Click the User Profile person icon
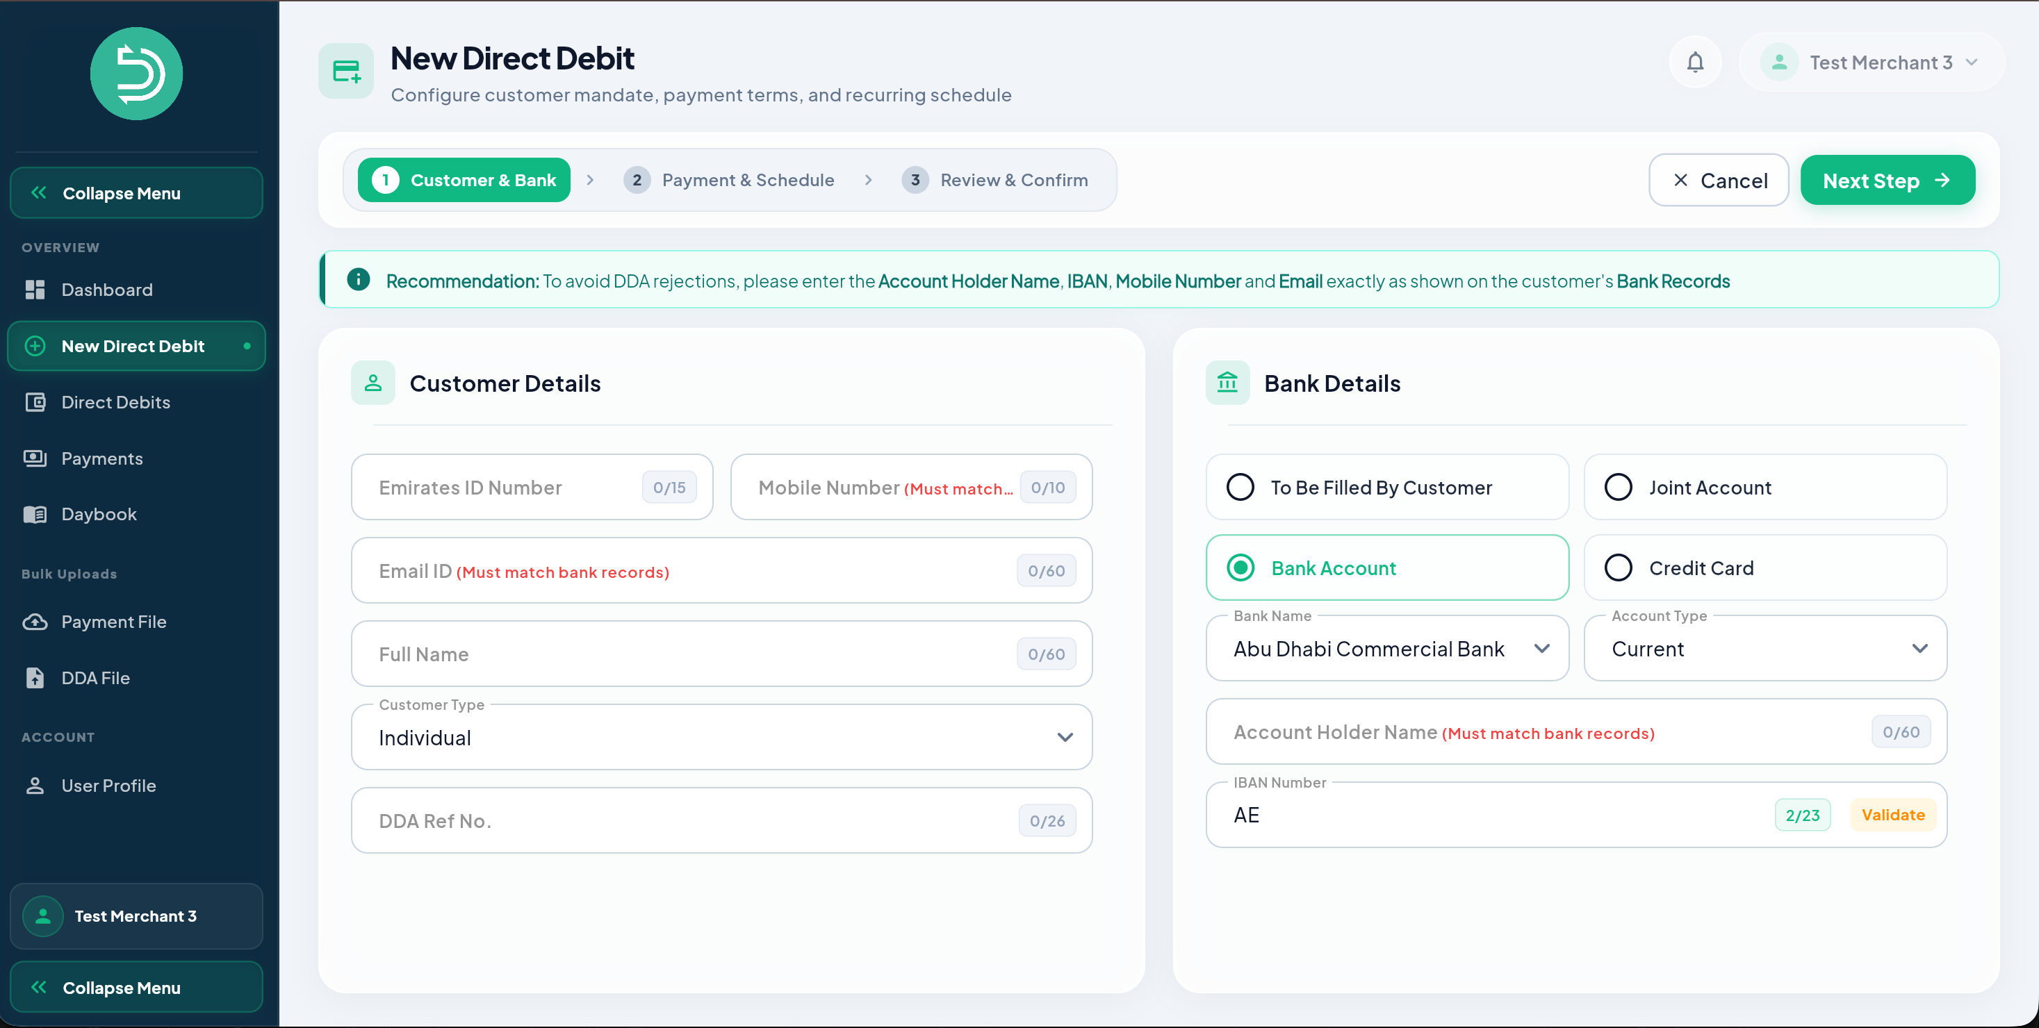Viewport: 2039px width, 1028px height. 35,786
